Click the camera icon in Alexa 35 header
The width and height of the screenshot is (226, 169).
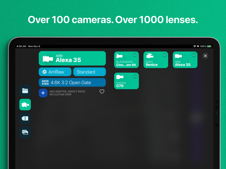[x=48, y=59]
